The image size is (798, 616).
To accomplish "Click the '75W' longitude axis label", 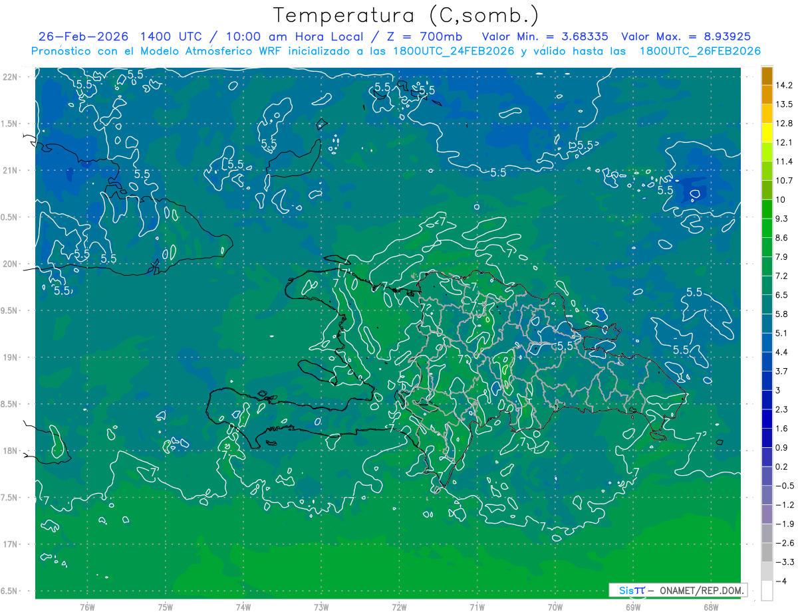I will coord(165,607).
